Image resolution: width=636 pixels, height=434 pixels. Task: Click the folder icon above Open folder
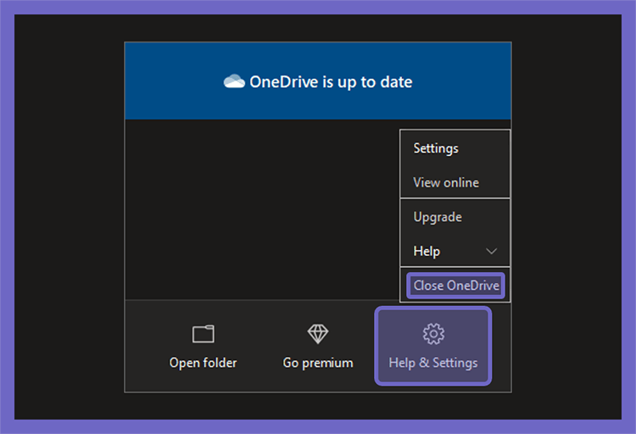coord(204,334)
